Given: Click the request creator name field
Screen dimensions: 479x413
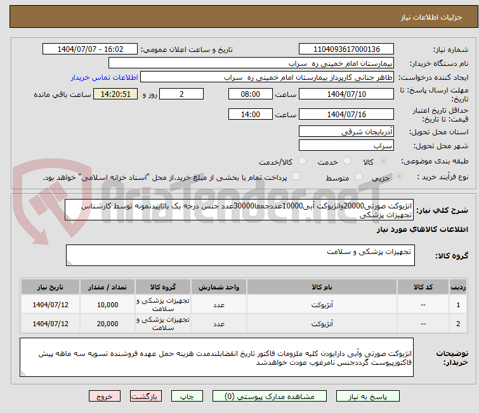Looking at the screenshot, I should [267, 77].
